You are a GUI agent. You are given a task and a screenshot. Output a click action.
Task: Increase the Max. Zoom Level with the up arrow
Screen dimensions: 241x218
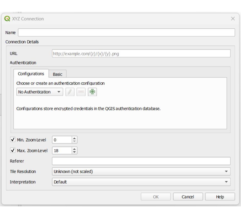[x=75, y=149]
